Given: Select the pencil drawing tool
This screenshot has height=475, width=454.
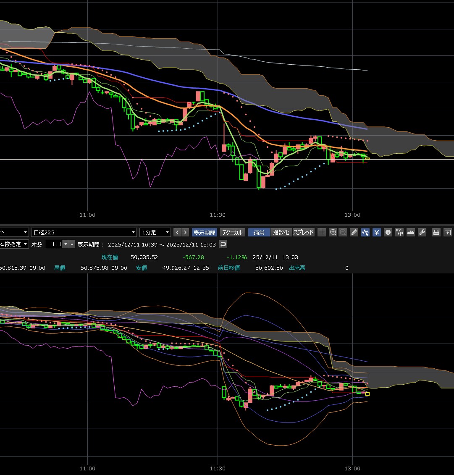Looking at the screenshot, I should [354, 232].
